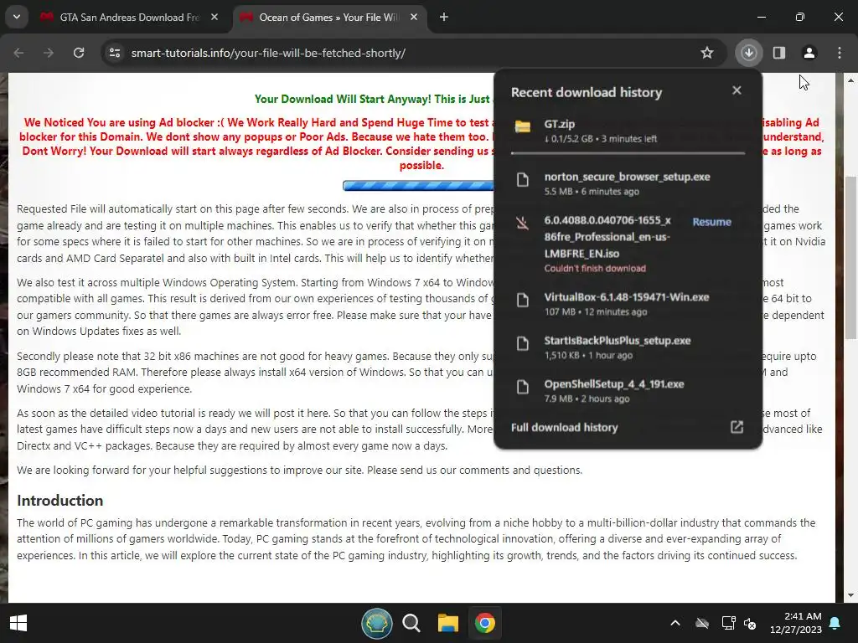Click the smart-tutorials.info address bar URL
Viewport: 858px width, 643px height.
[268, 53]
